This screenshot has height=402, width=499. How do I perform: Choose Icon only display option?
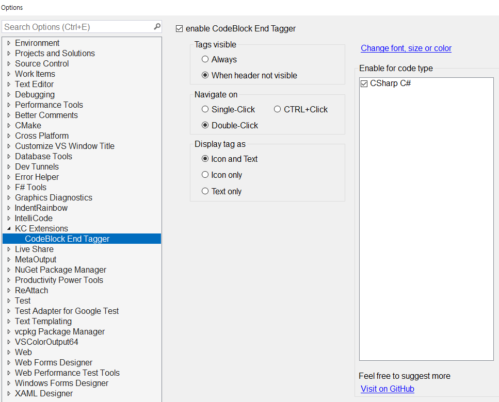pyautogui.click(x=205, y=175)
